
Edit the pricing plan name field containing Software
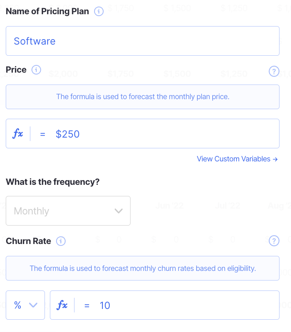click(142, 41)
